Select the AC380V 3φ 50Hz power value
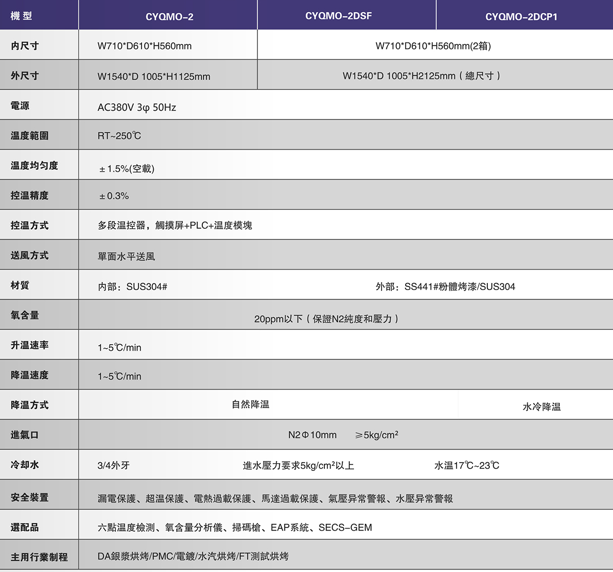Image resolution: width=613 pixels, height=572 pixels. pyautogui.click(x=136, y=107)
